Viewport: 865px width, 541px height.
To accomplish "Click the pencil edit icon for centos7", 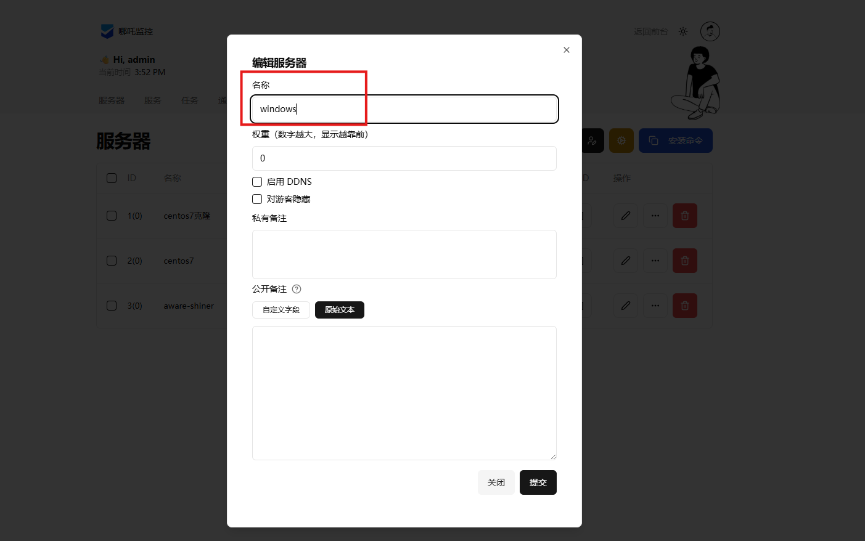I will point(626,261).
